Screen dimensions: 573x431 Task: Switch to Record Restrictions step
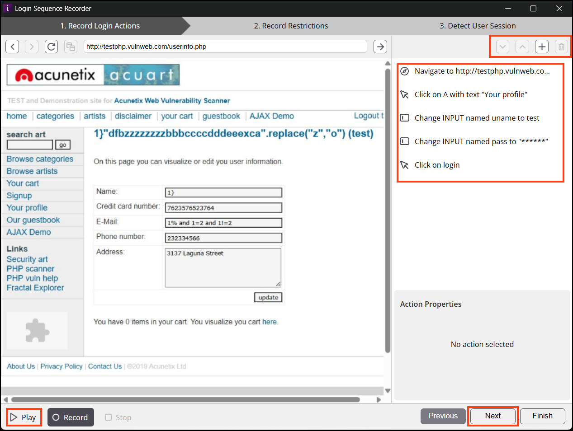[291, 26]
